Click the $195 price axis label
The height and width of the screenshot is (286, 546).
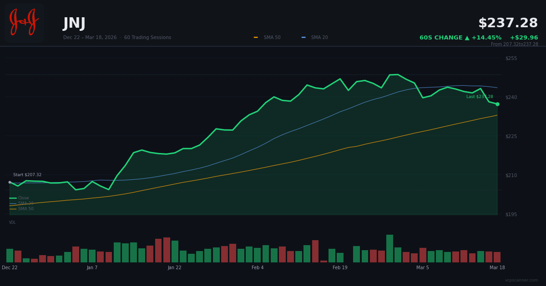point(511,214)
